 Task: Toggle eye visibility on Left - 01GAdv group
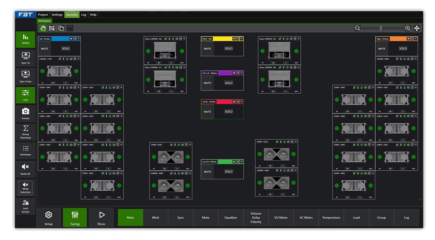coord(71,39)
